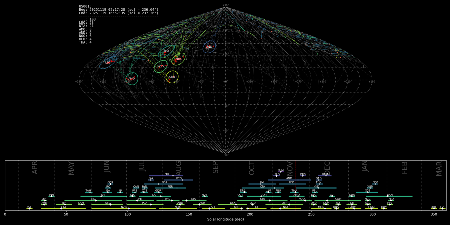The height and width of the screenshot is (225, 450).
Task: Select the yellow OER radiant circle
Action: pyautogui.click(x=172, y=77)
